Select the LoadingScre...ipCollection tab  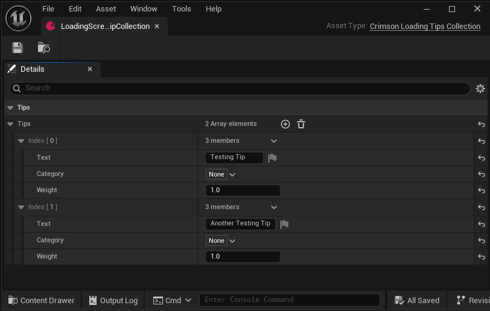(104, 27)
